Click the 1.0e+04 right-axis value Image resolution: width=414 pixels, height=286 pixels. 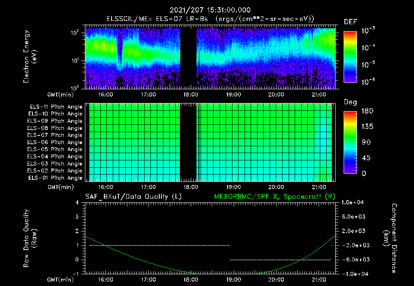pyautogui.click(x=353, y=202)
